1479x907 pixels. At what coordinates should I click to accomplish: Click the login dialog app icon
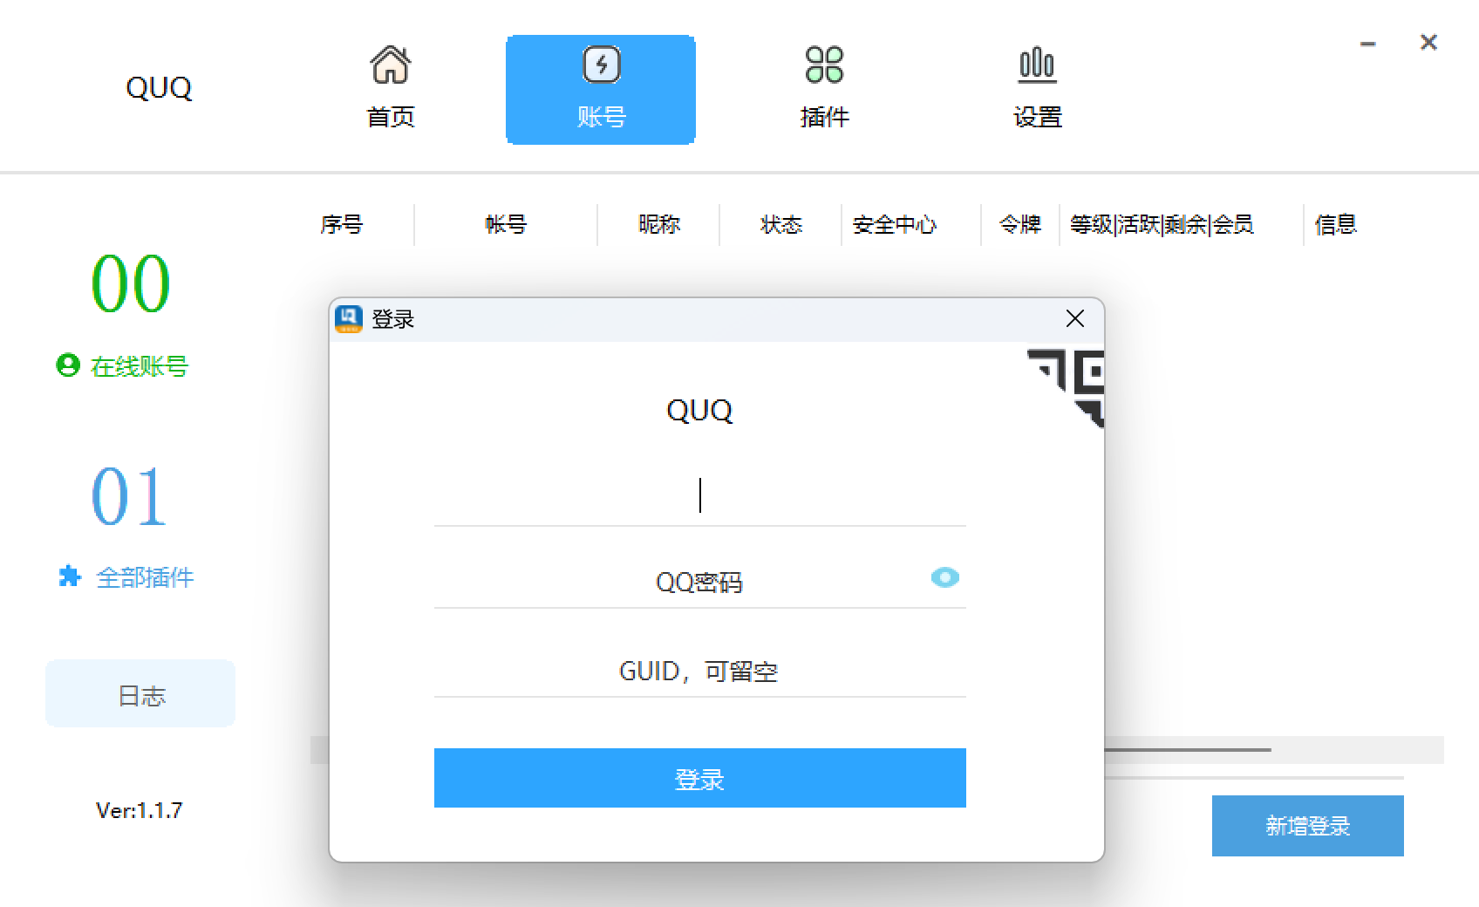click(x=349, y=319)
